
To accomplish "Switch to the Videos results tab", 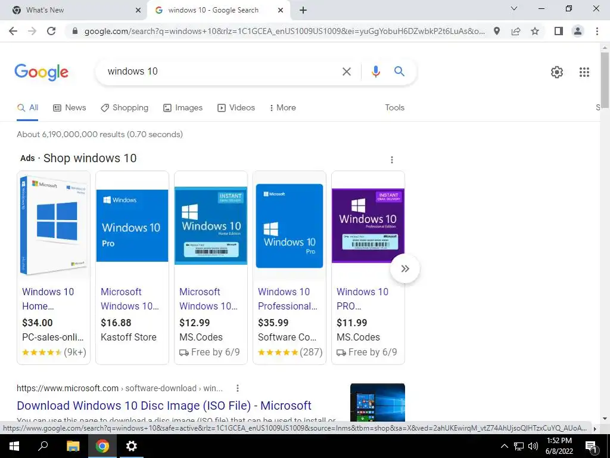I will coord(236,108).
